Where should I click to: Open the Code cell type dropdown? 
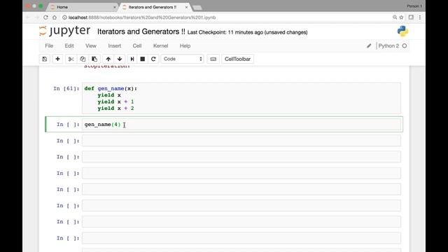pos(182,59)
